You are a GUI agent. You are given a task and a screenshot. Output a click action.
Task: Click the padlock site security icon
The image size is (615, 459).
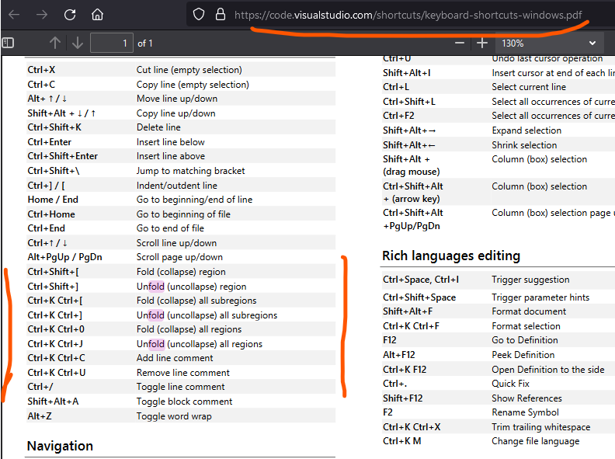click(x=220, y=15)
